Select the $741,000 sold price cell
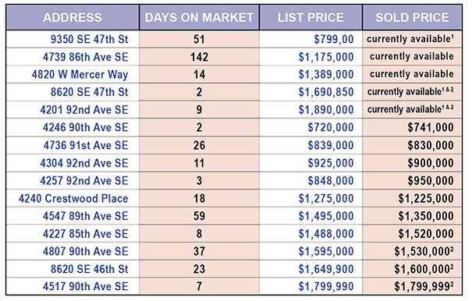 coord(412,128)
